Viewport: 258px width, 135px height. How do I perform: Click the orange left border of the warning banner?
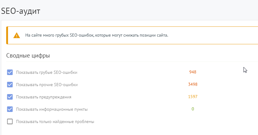coord(7,35)
